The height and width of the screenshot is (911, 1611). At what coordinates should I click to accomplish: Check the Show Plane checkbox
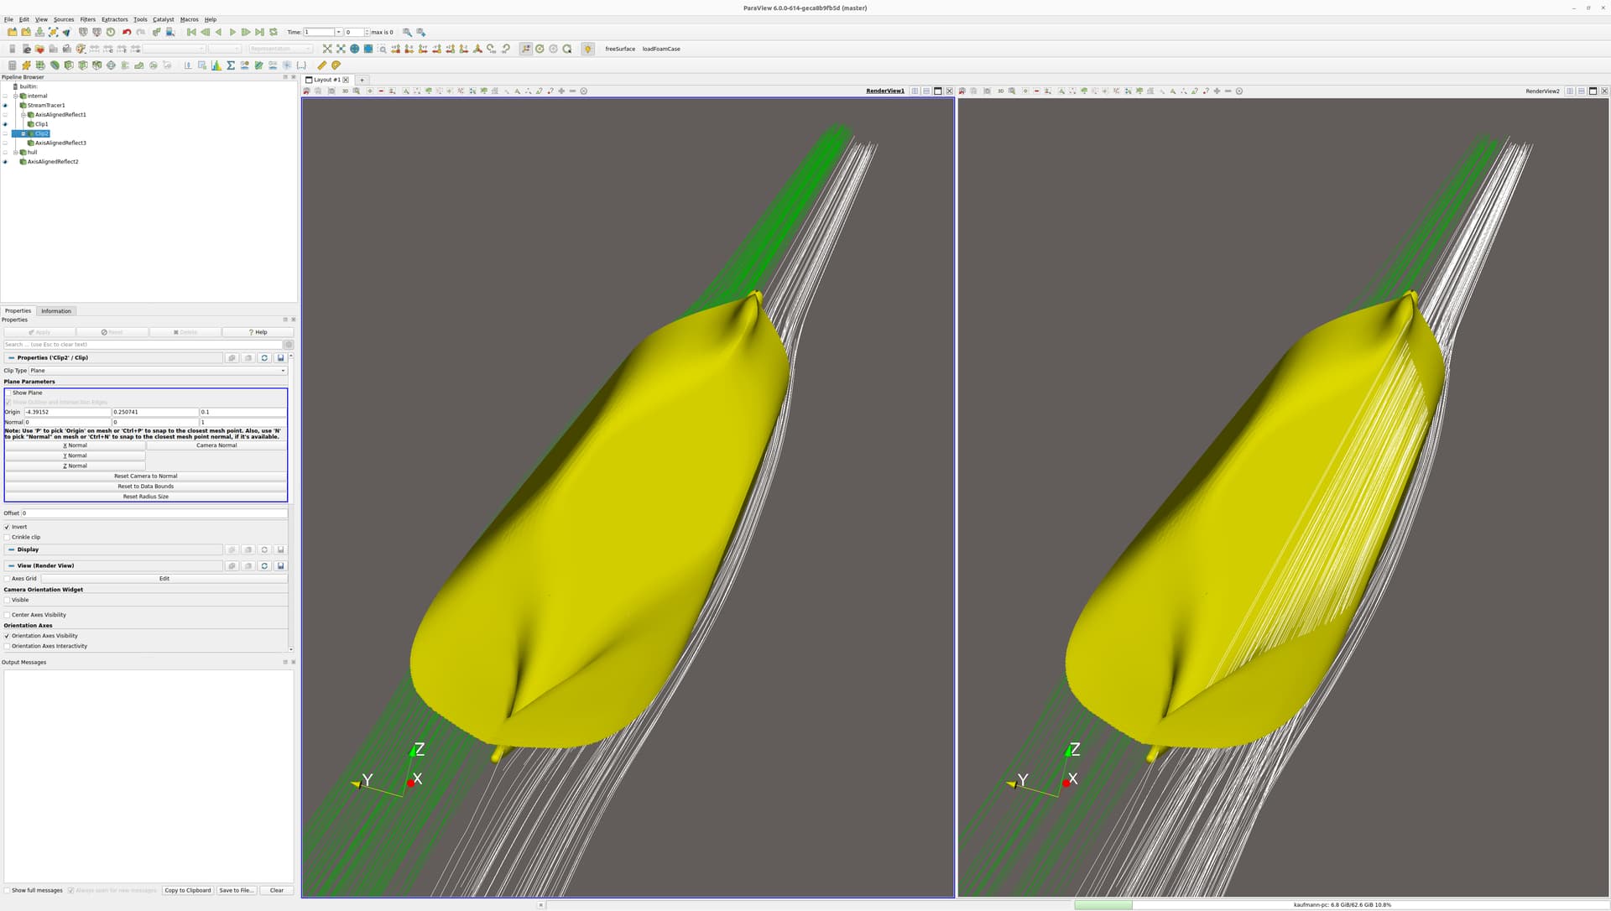pyautogui.click(x=8, y=393)
